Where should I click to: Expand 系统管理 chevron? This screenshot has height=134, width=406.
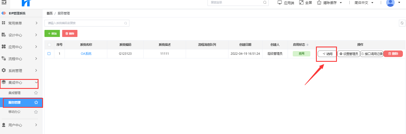[x=37, y=71]
